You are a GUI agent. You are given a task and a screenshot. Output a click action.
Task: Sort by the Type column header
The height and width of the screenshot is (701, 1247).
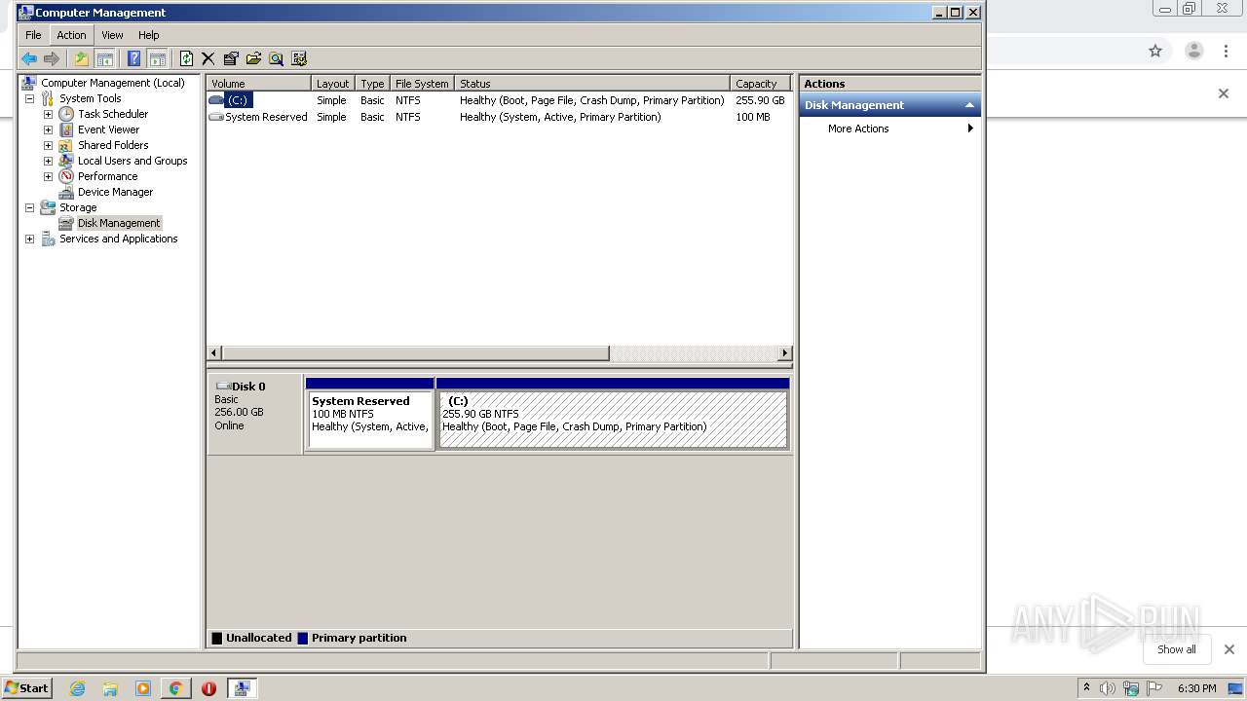coord(372,84)
